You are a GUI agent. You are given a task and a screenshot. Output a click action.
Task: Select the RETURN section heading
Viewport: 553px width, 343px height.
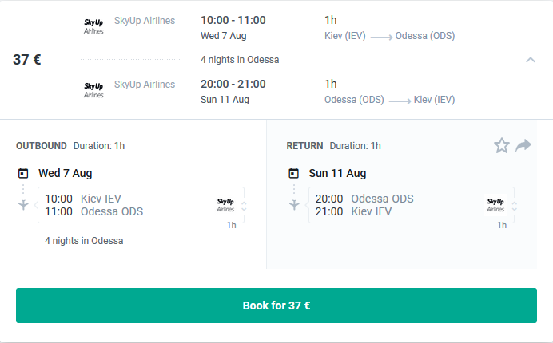(x=304, y=146)
